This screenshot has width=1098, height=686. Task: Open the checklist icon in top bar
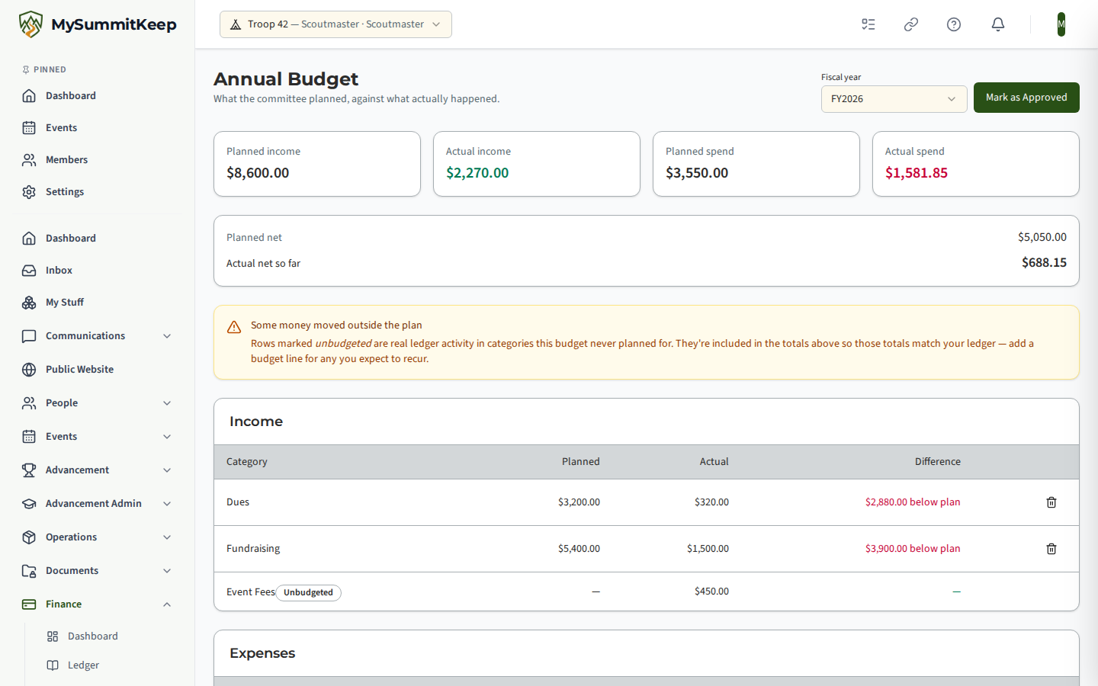[x=868, y=24]
